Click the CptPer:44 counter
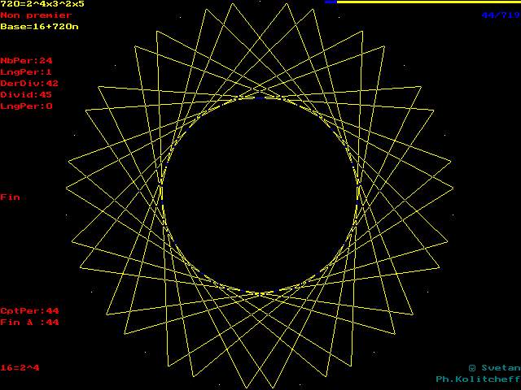Screen dimensions: 521x390 [29, 310]
